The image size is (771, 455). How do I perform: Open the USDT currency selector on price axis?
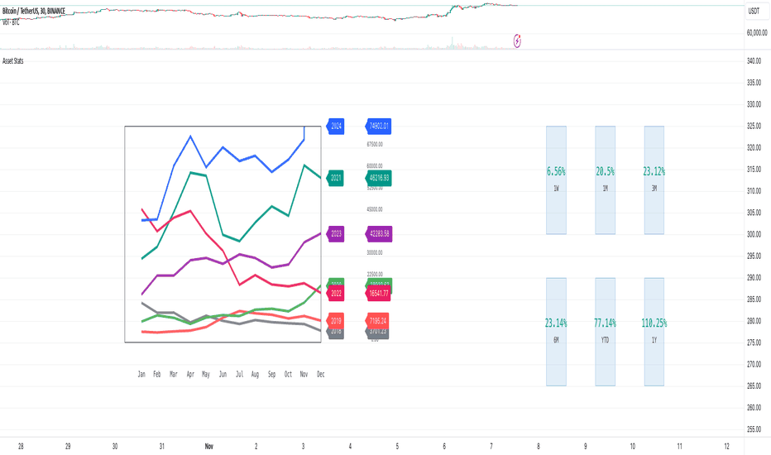click(754, 11)
